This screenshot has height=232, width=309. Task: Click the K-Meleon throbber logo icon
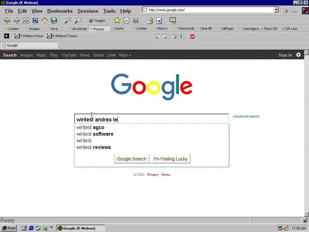click(305, 11)
